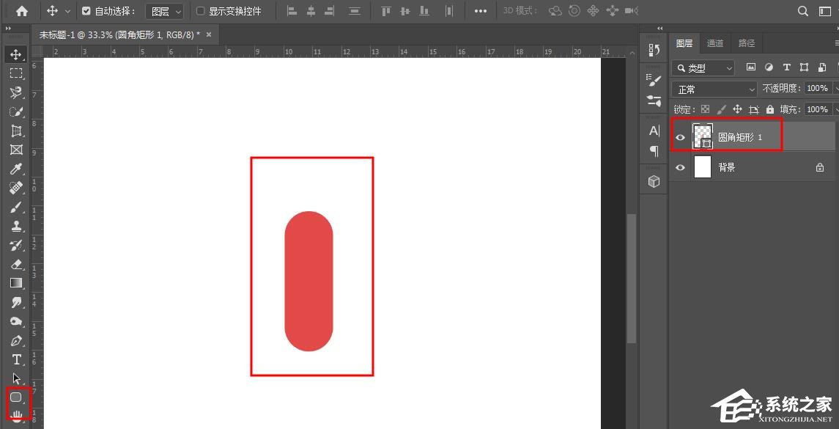Activate the Crop tool
This screenshot has height=429, width=839.
click(16, 131)
